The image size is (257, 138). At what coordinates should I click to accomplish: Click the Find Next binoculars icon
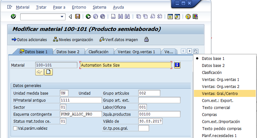[127, 17]
